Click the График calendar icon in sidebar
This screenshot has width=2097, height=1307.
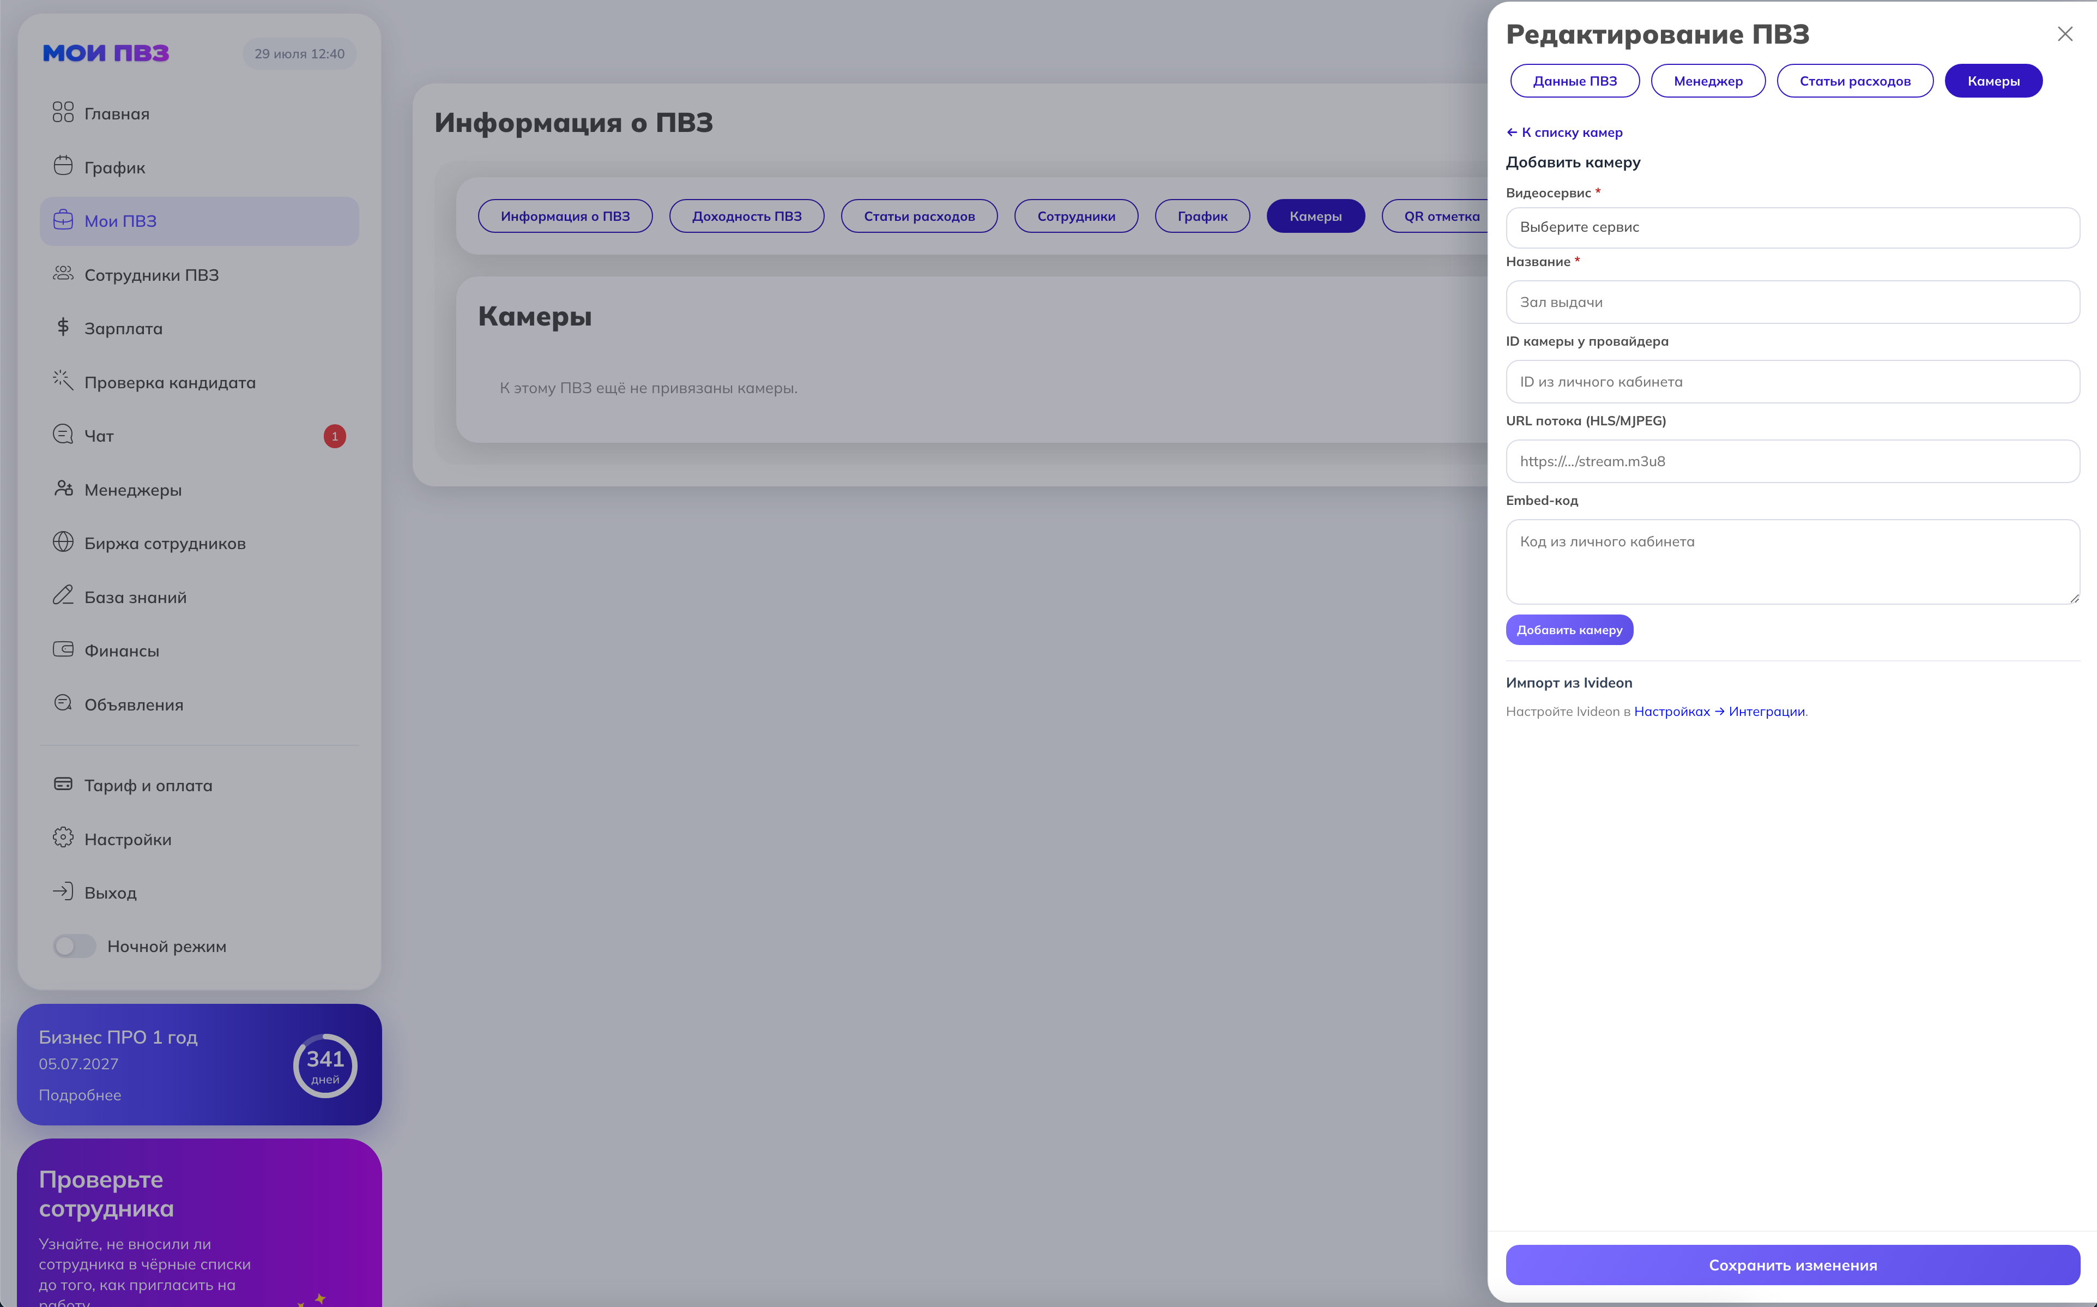point(63,166)
